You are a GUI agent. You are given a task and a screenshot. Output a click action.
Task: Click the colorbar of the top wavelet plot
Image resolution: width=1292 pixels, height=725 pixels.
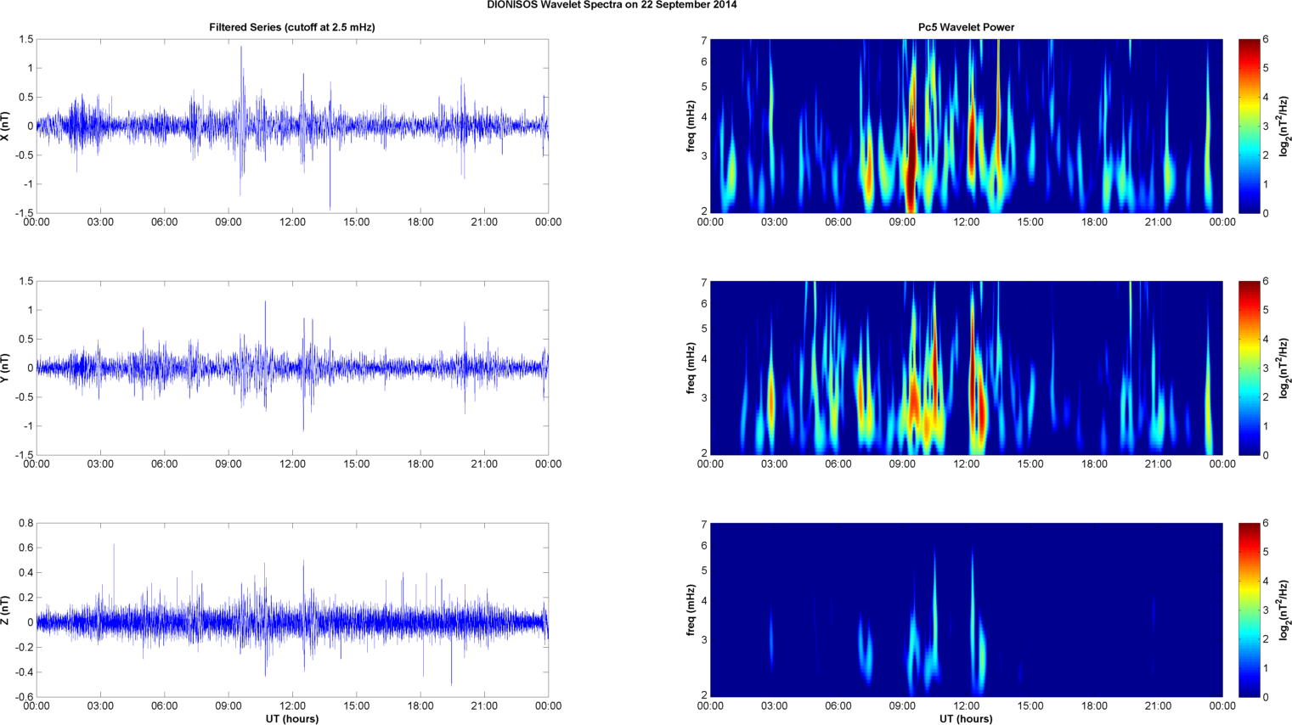[x=1249, y=126]
